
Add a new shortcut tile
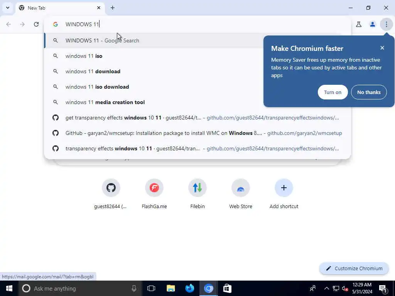(x=284, y=194)
